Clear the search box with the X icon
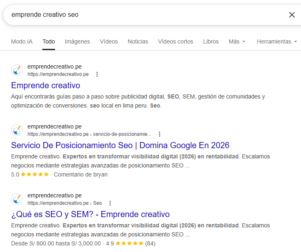The image size is (301, 252). pos(292,15)
